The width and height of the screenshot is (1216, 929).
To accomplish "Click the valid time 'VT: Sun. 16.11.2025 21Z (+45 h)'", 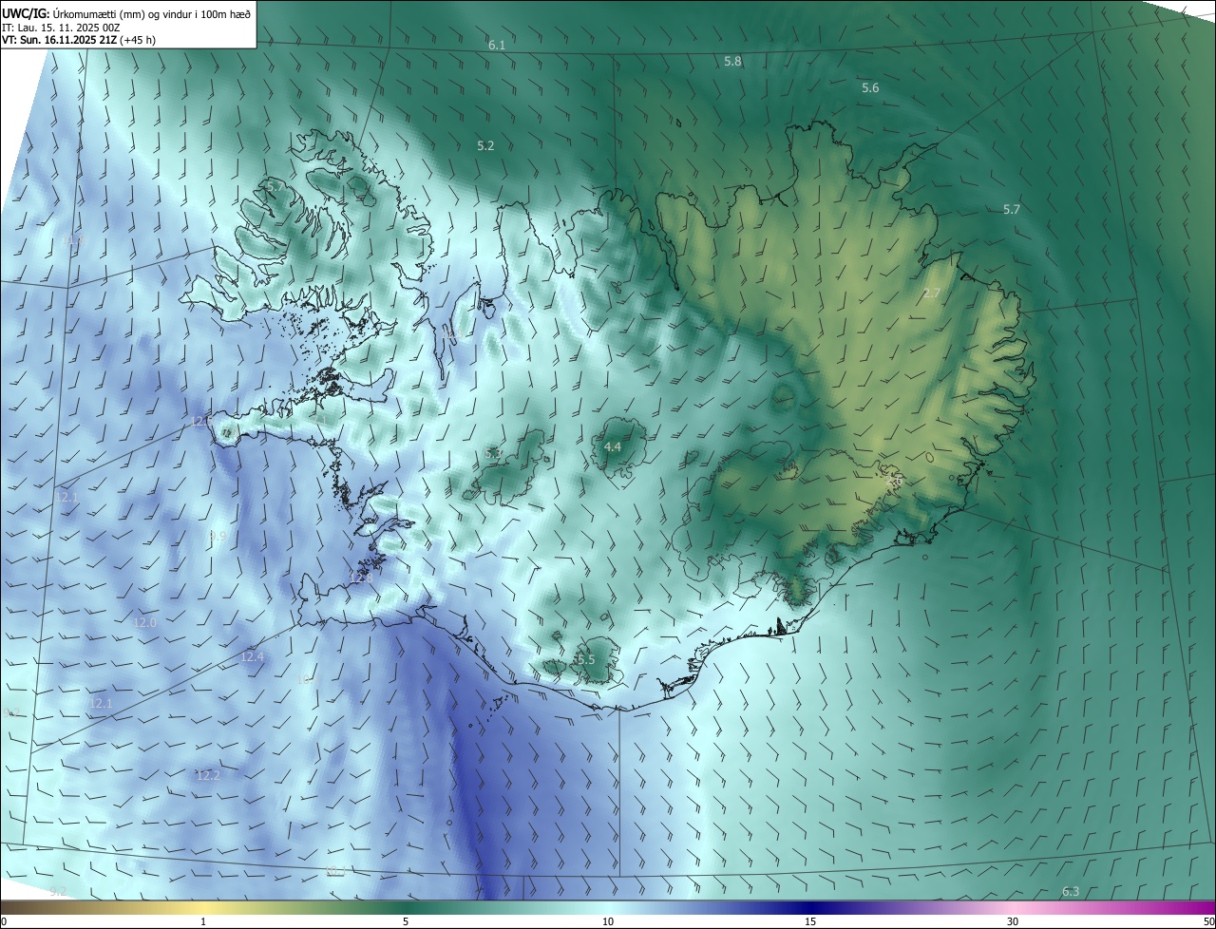I will click(x=79, y=40).
